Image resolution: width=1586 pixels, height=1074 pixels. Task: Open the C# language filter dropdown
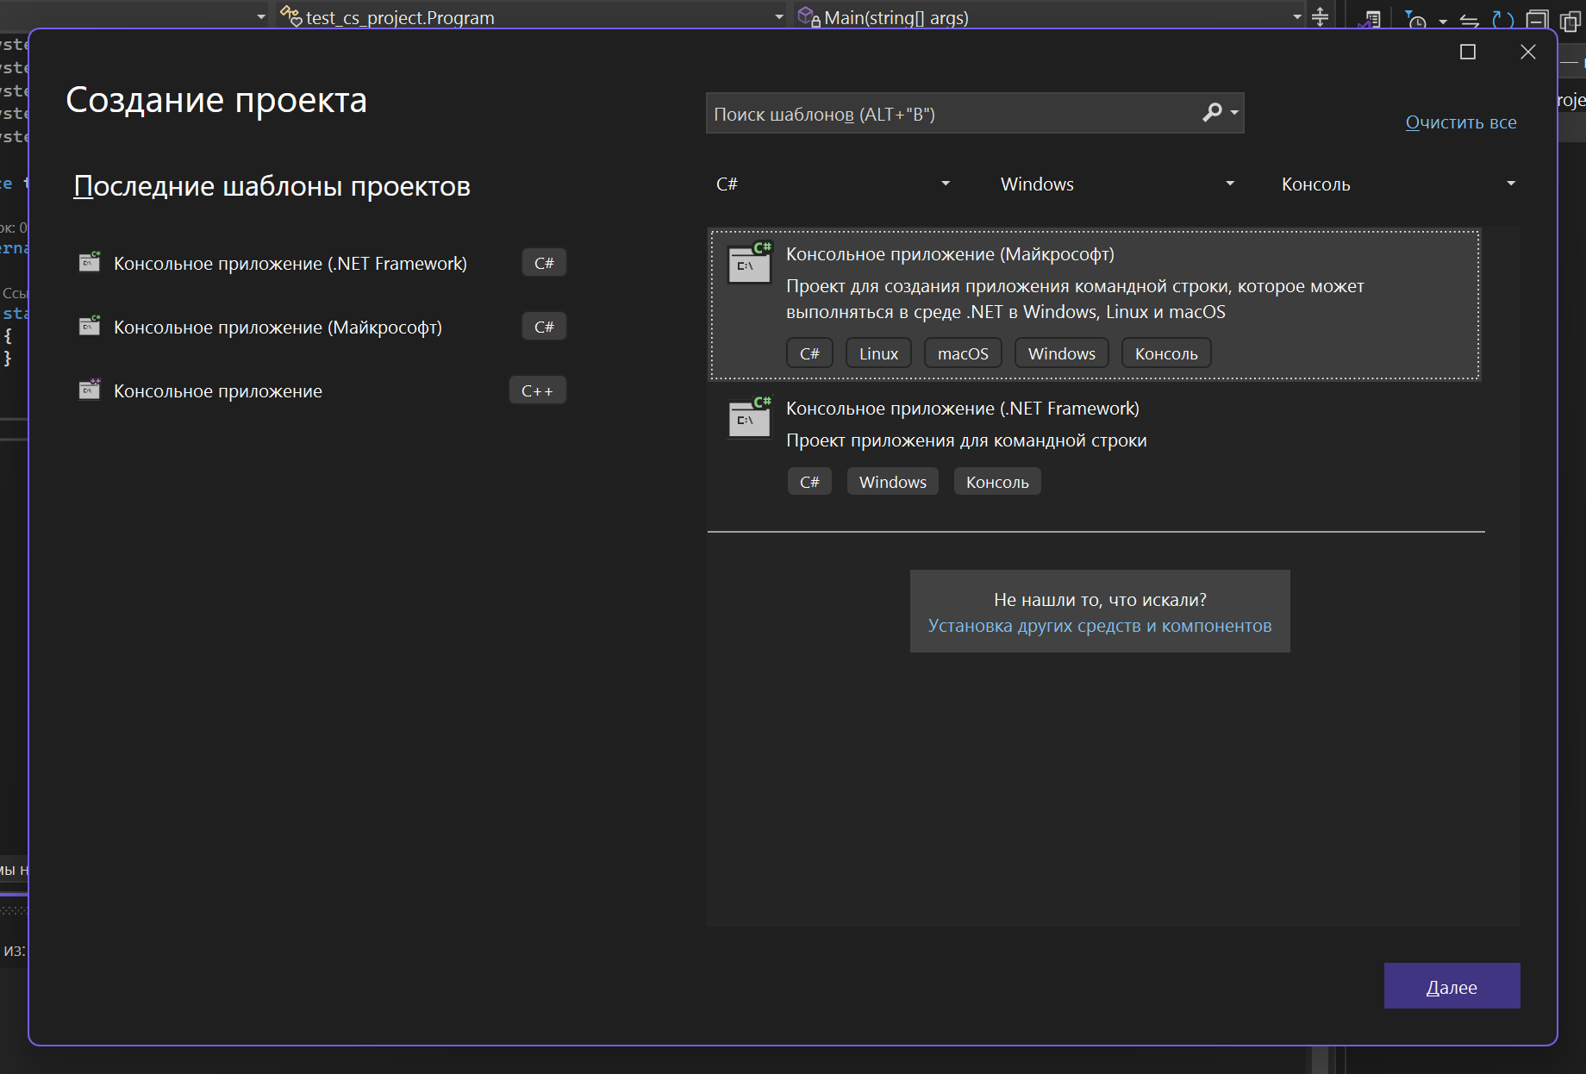coord(833,184)
